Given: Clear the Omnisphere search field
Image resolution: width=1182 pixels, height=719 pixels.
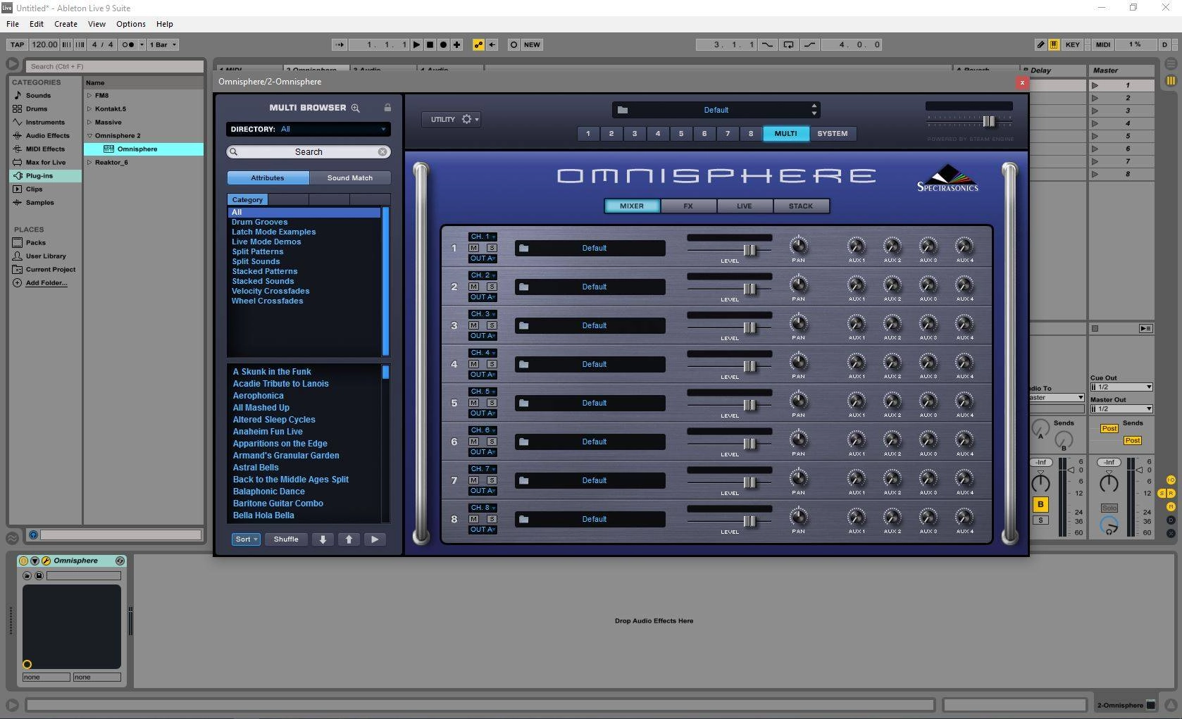Looking at the screenshot, I should click(x=382, y=152).
